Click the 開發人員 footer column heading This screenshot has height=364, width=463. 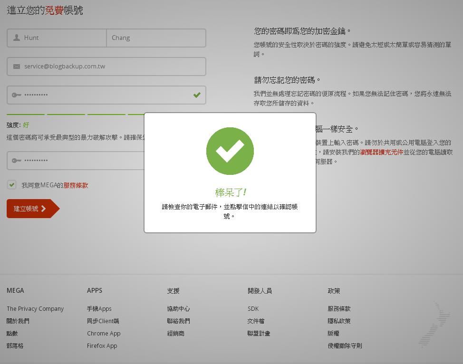click(260, 291)
